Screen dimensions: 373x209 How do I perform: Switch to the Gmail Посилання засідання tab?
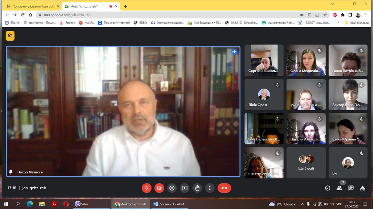[33, 6]
